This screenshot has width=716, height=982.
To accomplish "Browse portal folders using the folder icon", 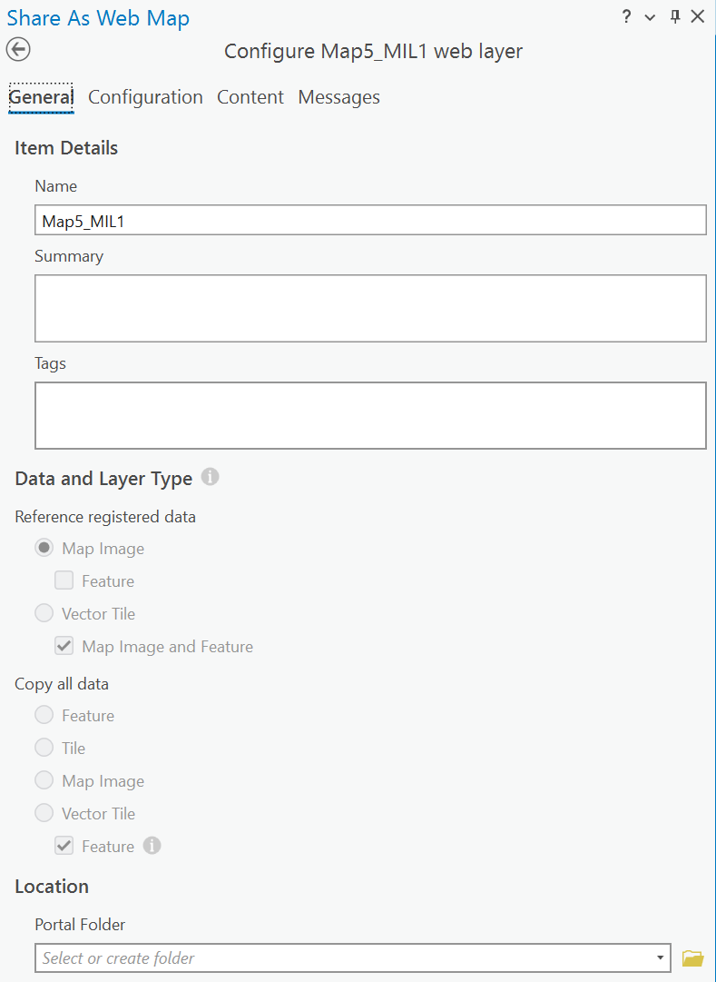I will click(x=693, y=957).
